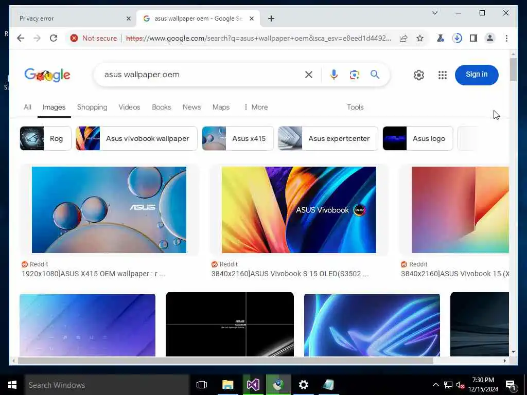Screen dimensions: 527x395
Task: Switch to Maps results
Action: 221,107
